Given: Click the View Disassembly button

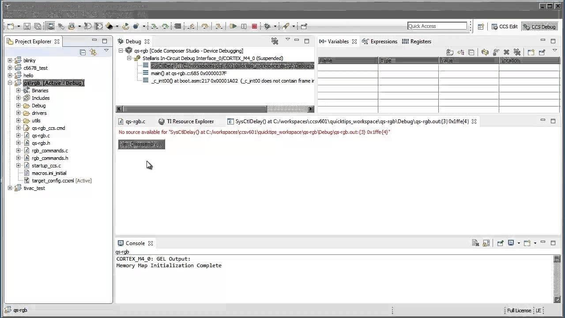Looking at the screenshot, I should tap(141, 144).
